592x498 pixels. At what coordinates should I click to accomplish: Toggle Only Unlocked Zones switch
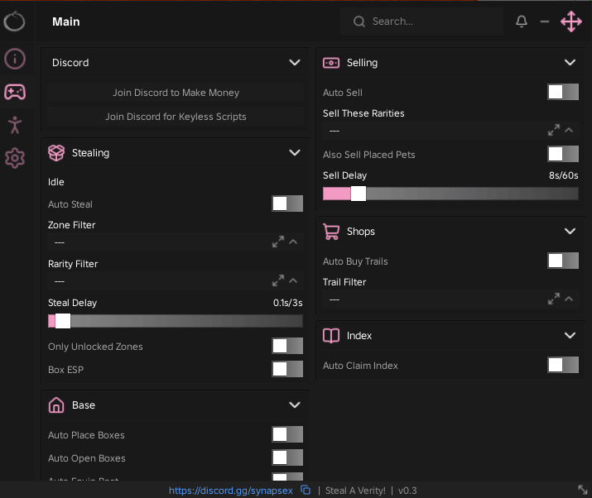(287, 346)
